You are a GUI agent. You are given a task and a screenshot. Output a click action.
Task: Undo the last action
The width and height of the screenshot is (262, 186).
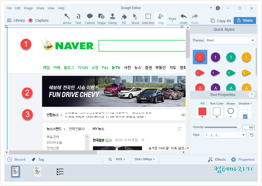click(184, 19)
